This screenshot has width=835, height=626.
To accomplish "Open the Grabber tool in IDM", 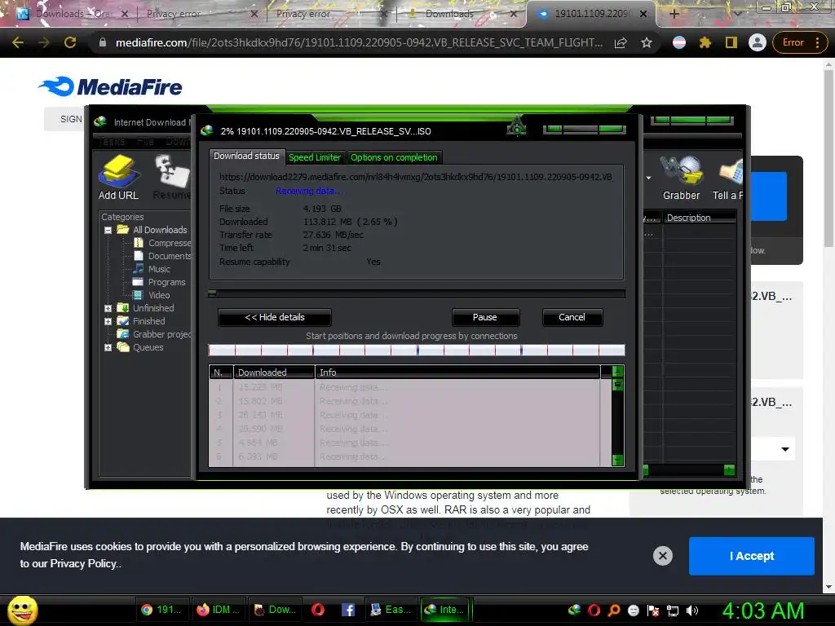I will tap(681, 179).
